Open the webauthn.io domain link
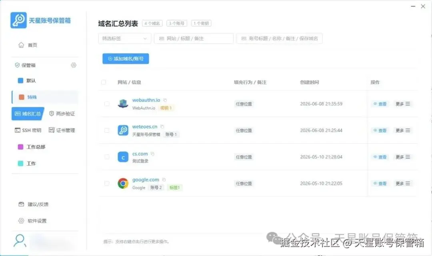This screenshot has width=432, height=256. click(146, 100)
